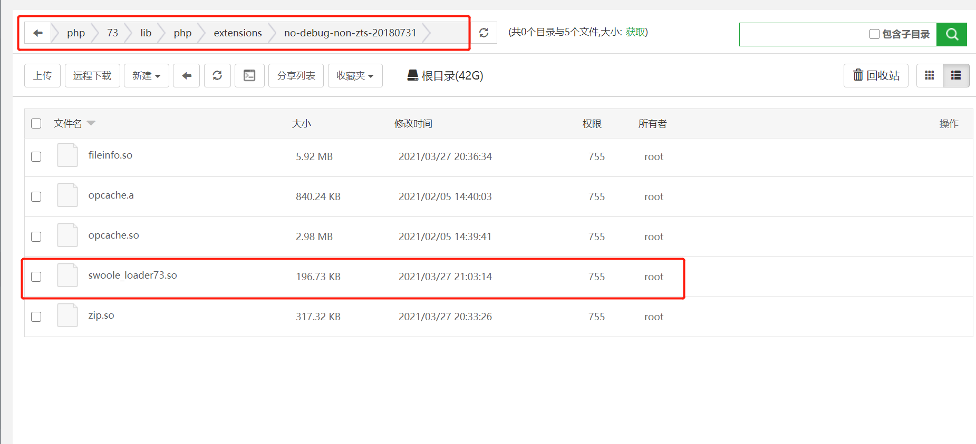Check the opcache.a checkbox

click(36, 197)
